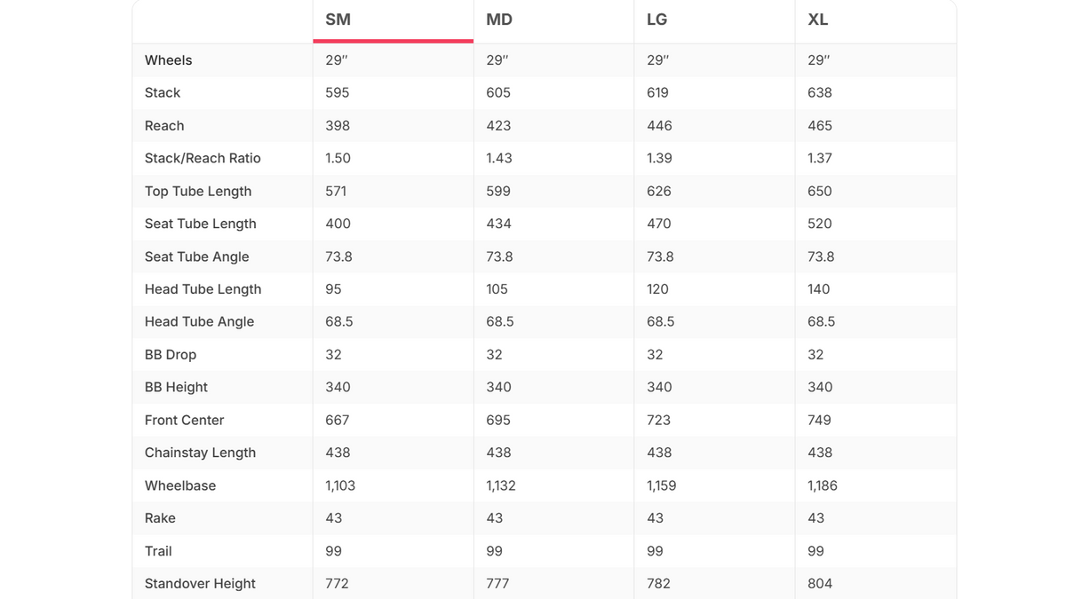Select the MD size column header
Screen dimensions: 1066x599
(499, 20)
